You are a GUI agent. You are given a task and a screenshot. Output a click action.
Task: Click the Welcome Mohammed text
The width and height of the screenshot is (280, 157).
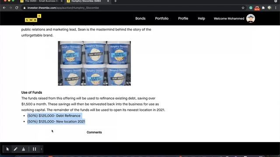(x=229, y=18)
